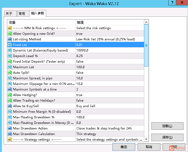The width and height of the screenshot is (188, 152).
Task: Click the icon beside Maximum Lot
Action: tap(10, 67)
